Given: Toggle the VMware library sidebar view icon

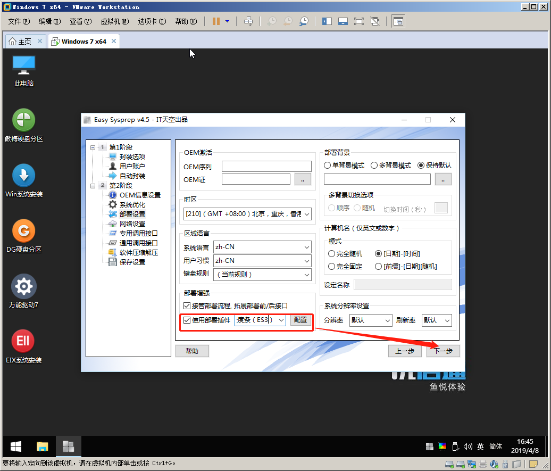Looking at the screenshot, I should point(327,21).
